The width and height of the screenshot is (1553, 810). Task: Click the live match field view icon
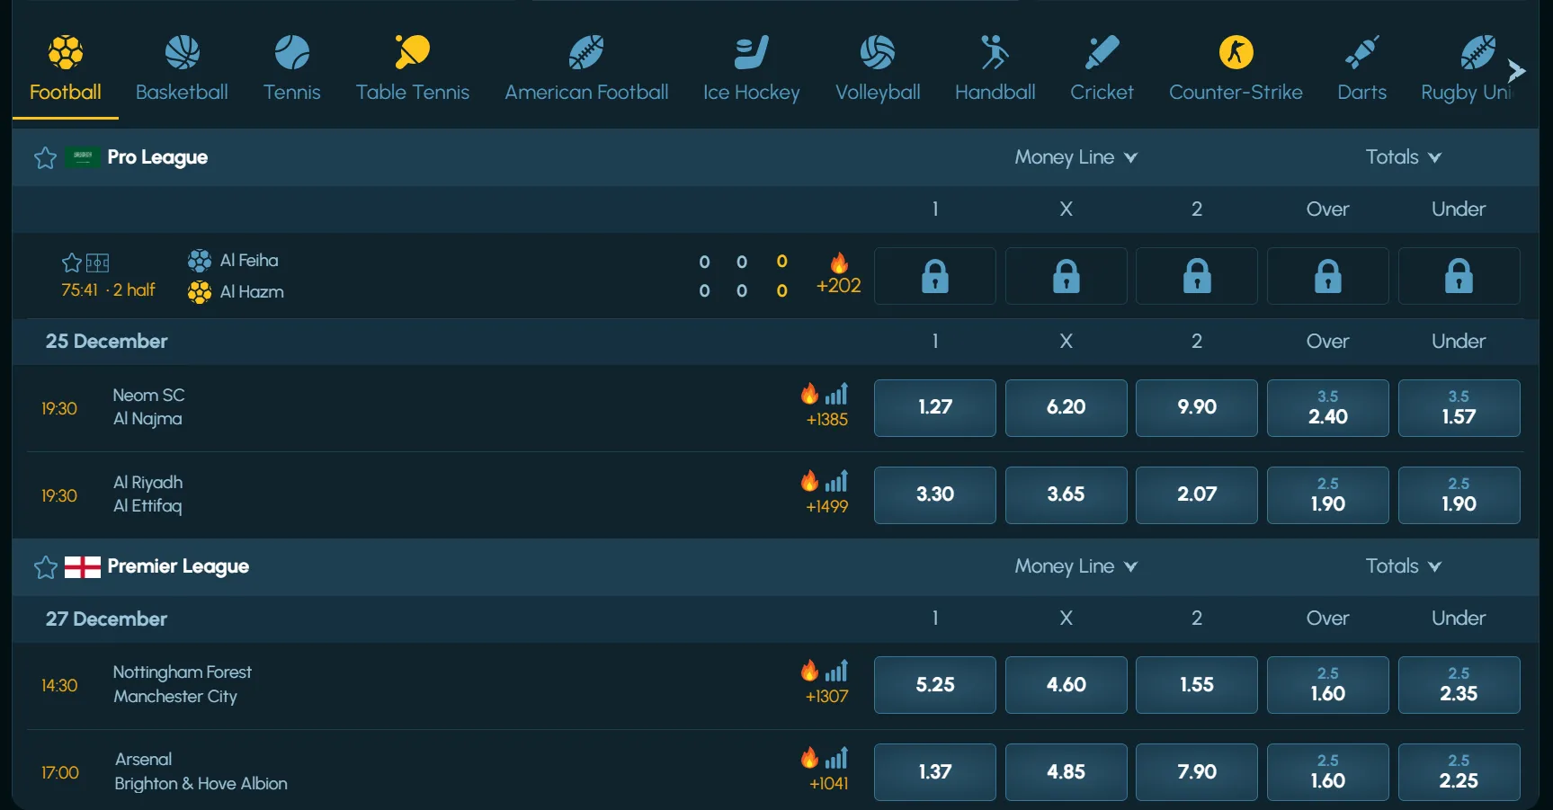click(99, 263)
